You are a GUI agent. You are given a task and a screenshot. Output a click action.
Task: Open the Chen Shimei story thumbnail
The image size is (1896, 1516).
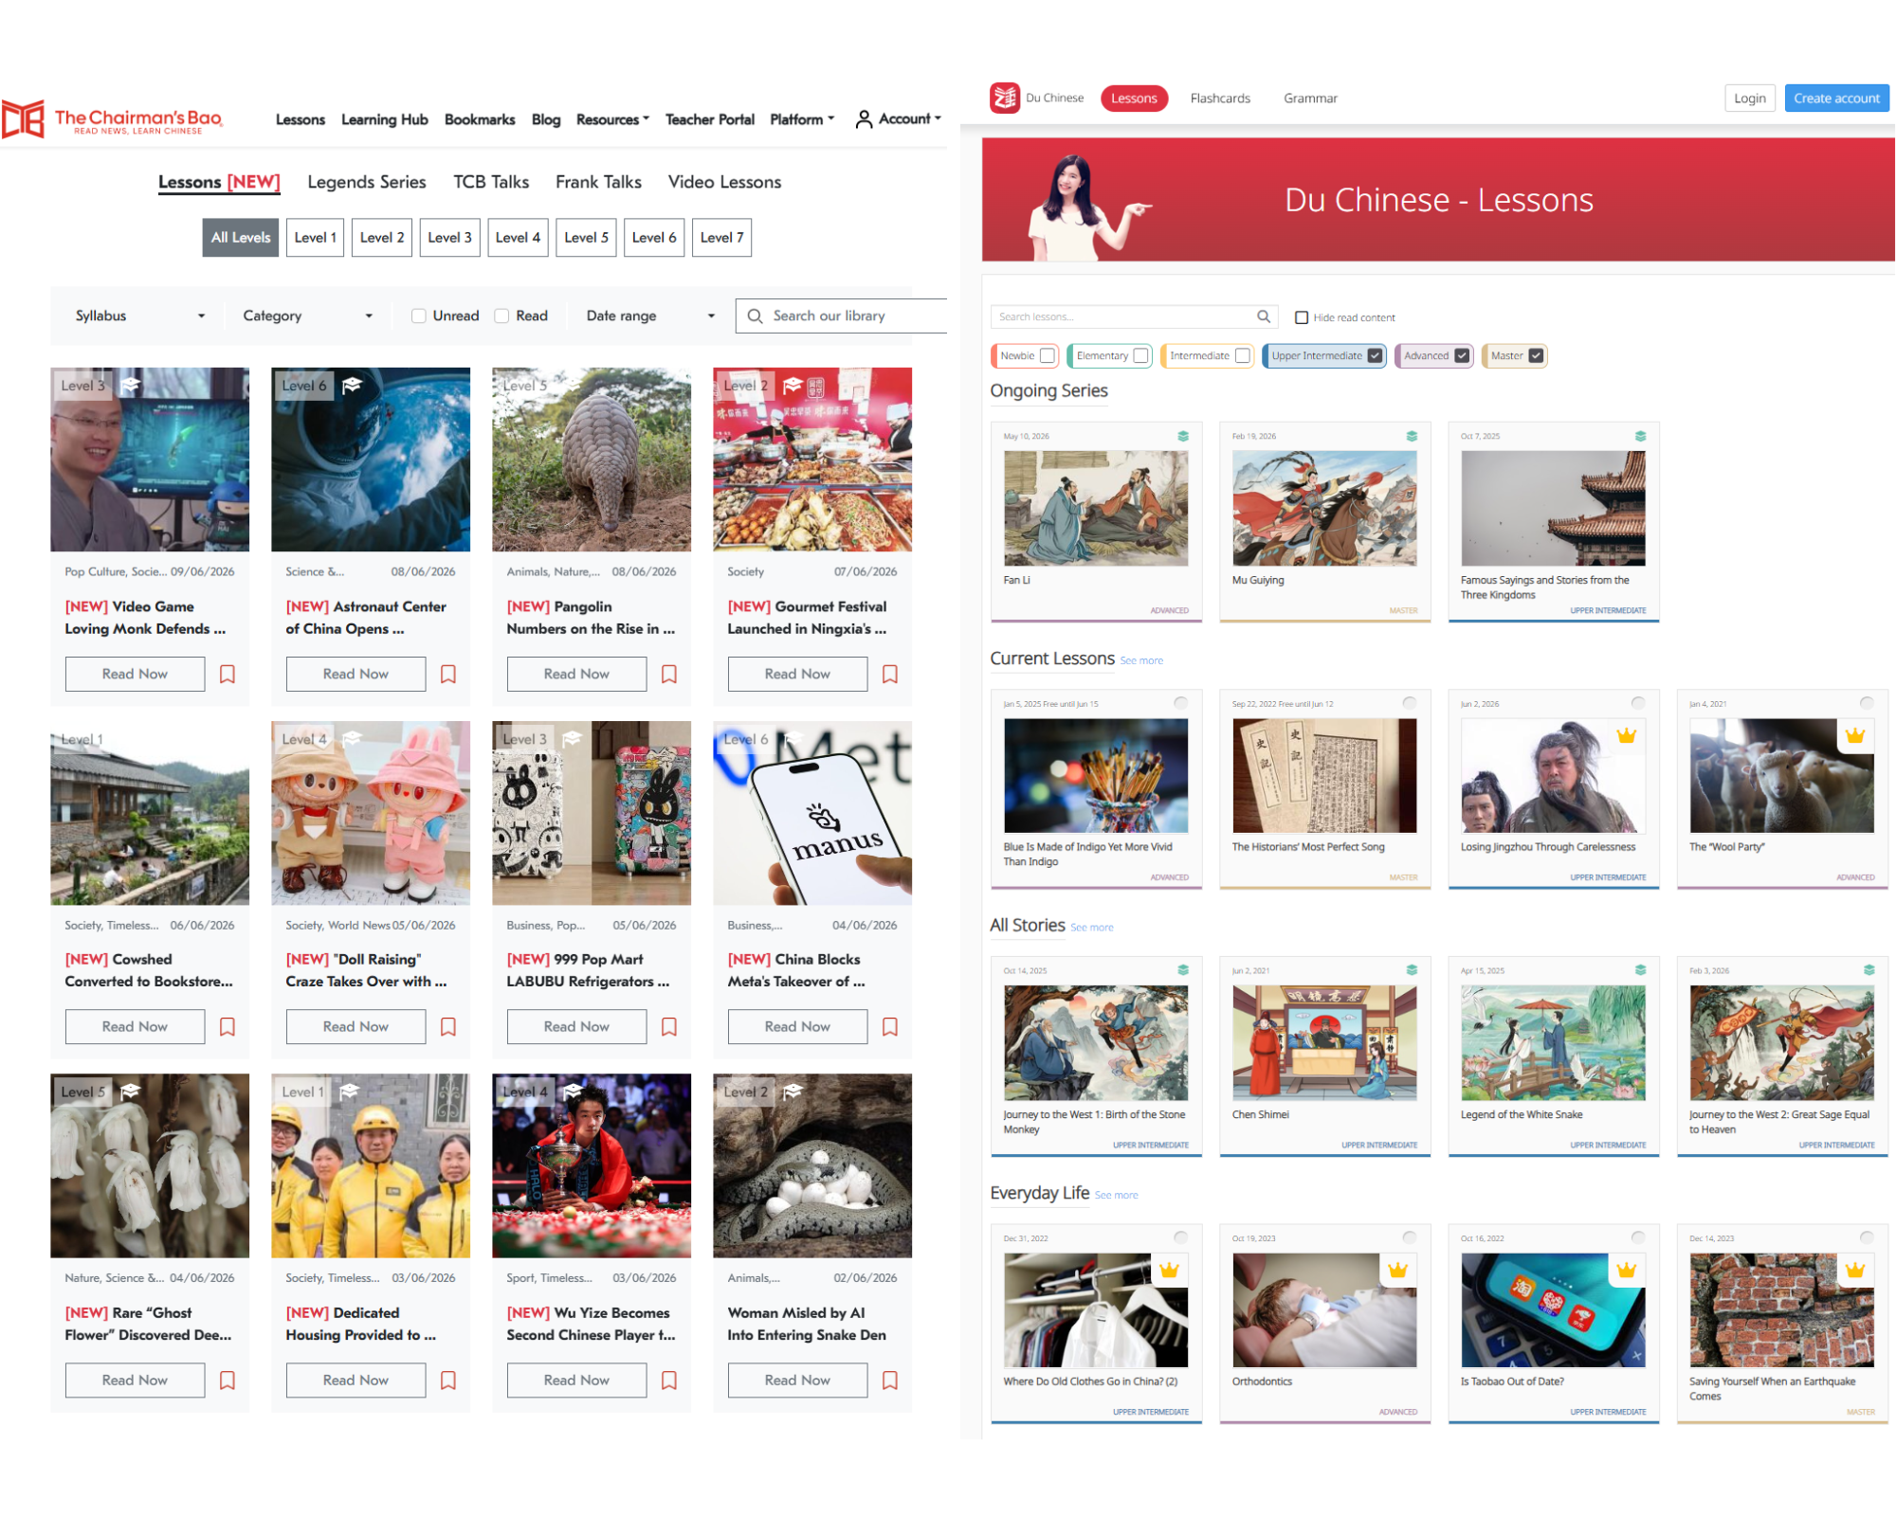click(x=1324, y=1042)
